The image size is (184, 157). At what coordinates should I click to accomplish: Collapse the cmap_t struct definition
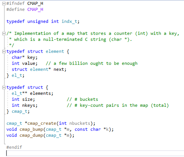point(4,88)
